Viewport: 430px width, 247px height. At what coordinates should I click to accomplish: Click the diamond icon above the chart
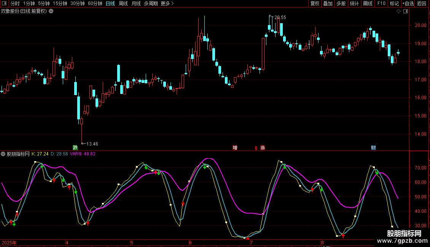(x=398, y=11)
